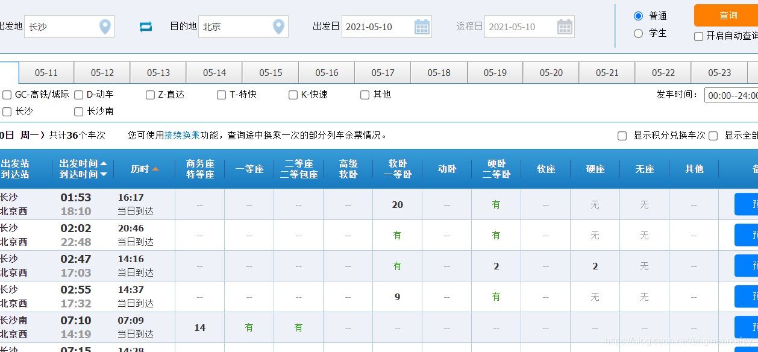Sort by 出发时间 column header
Screen dimensions: 758x352
pyautogui.click(x=83, y=163)
